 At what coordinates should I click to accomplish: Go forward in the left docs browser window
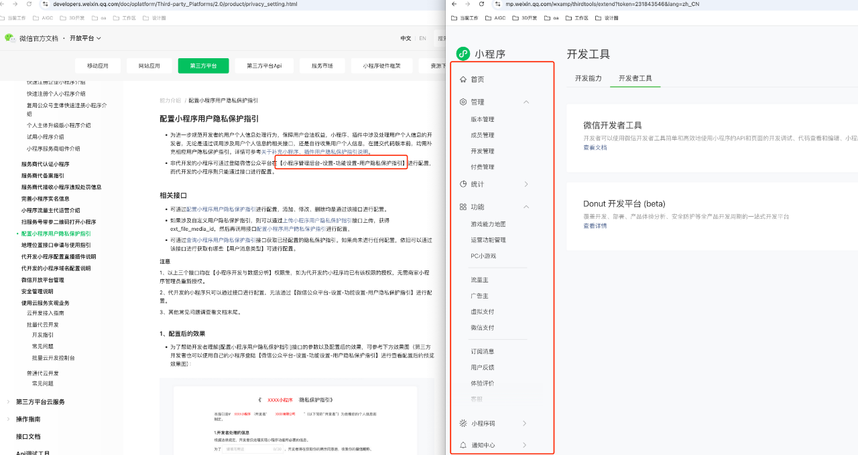pyautogui.click(x=15, y=3)
